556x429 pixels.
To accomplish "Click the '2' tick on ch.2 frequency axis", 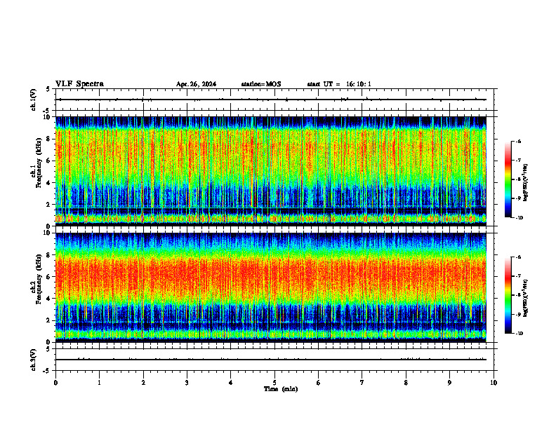I will [49, 320].
